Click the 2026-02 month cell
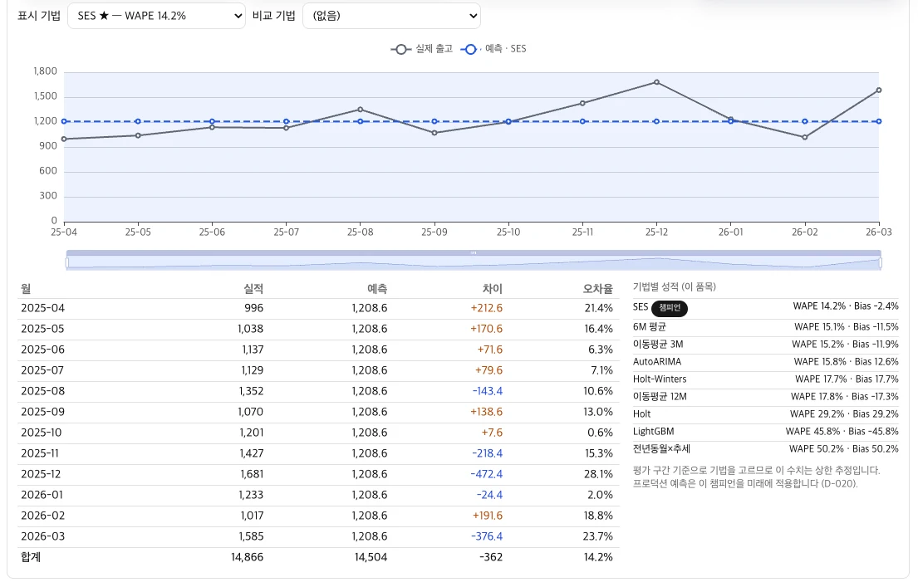918x587 pixels. coord(42,516)
